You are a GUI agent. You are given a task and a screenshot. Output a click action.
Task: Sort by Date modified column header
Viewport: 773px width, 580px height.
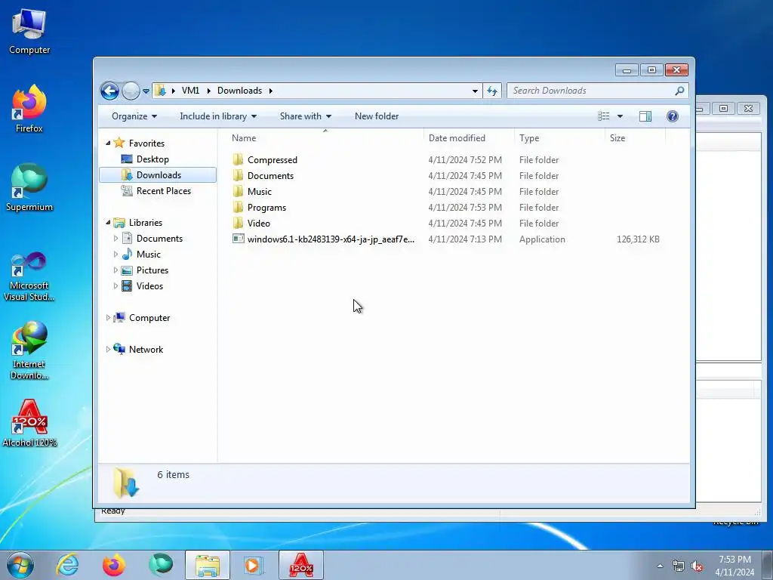pyautogui.click(x=469, y=138)
